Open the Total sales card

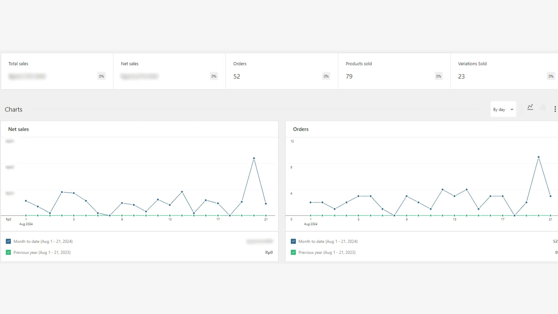point(57,71)
